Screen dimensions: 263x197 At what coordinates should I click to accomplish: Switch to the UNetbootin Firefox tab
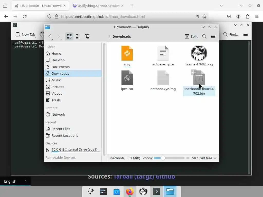click(40, 6)
